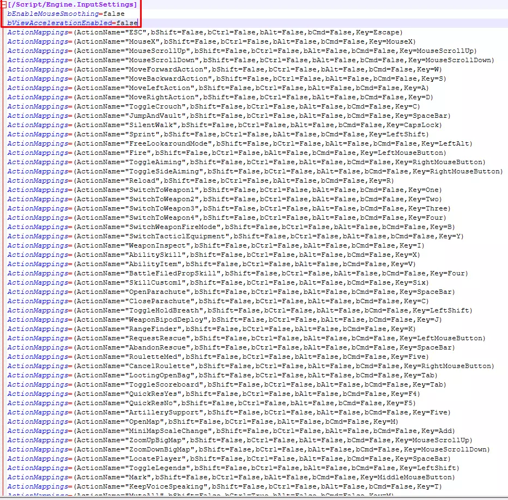Image resolution: width=508 pixels, height=500 pixels.
Task: Click the "ZoomUpBigMap" mapping line
Action: pos(240,441)
